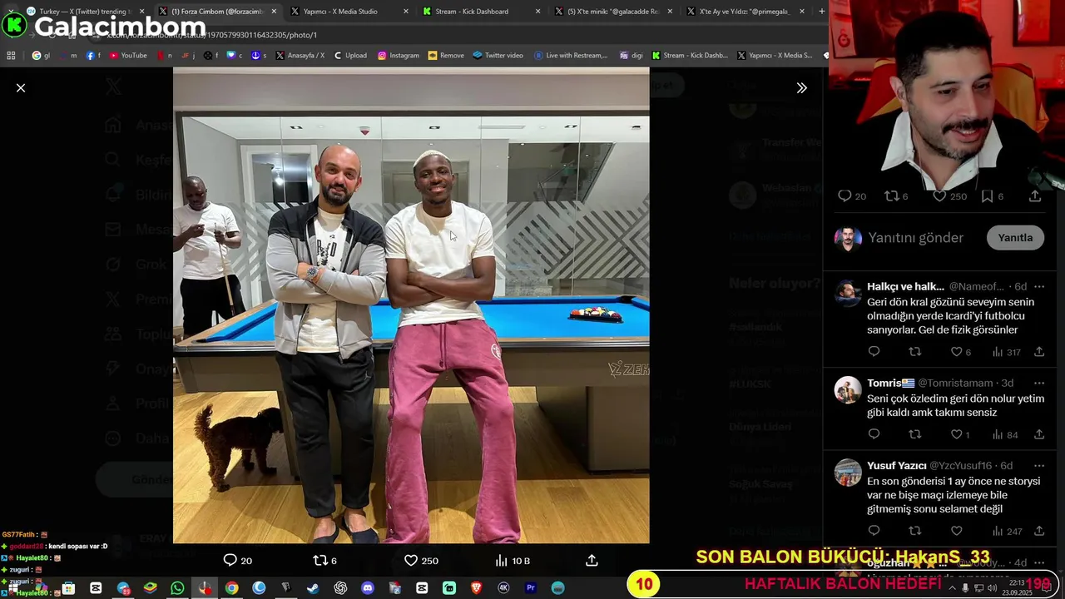The width and height of the screenshot is (1065, 599).
Task: Open the Halkçı ve halk... profile avatar
Action: tap(848, 294)
